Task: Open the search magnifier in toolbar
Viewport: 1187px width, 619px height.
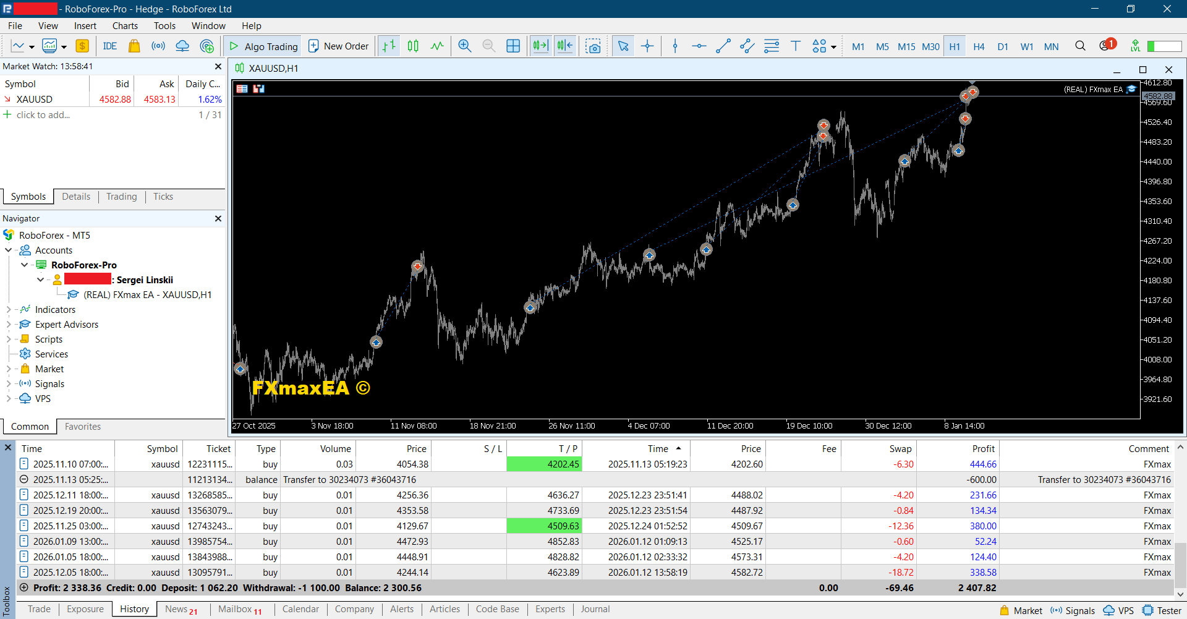Action: coord(1080,46)
